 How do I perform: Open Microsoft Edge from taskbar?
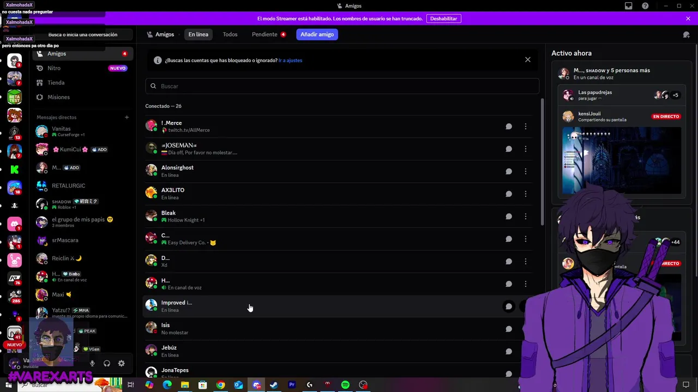(167, 385)
